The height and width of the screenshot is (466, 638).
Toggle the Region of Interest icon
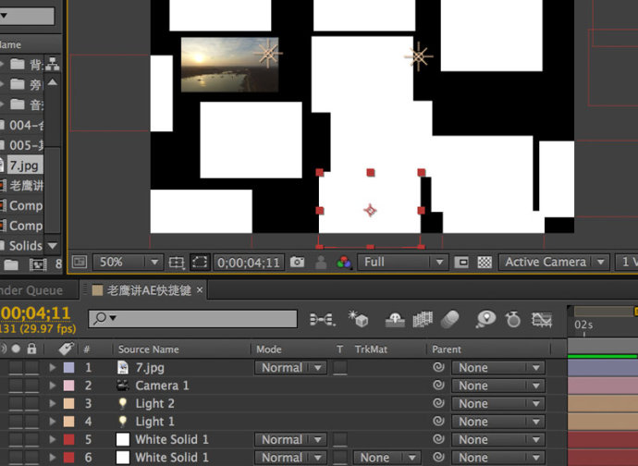point(200,262)
